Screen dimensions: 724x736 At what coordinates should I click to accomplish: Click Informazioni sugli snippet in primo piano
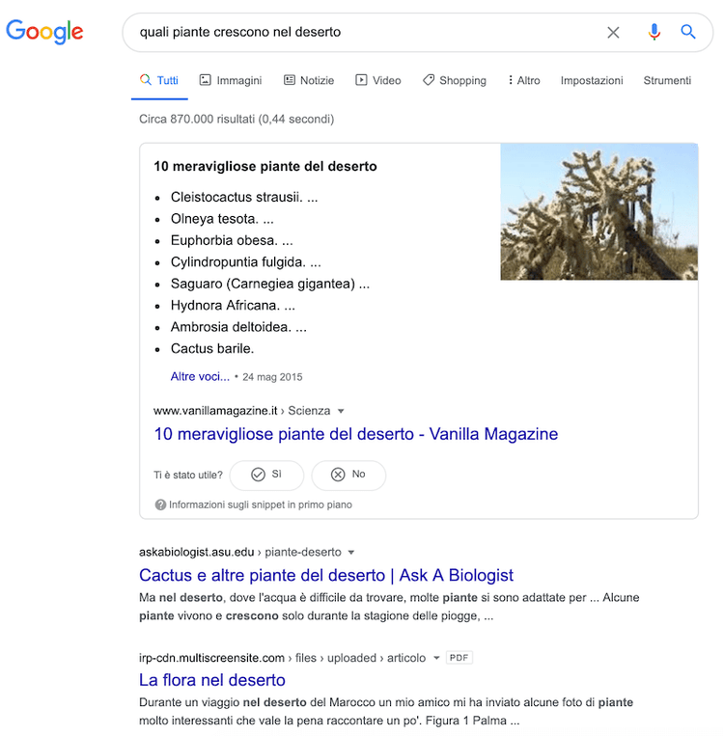click(x=261, y=504)
